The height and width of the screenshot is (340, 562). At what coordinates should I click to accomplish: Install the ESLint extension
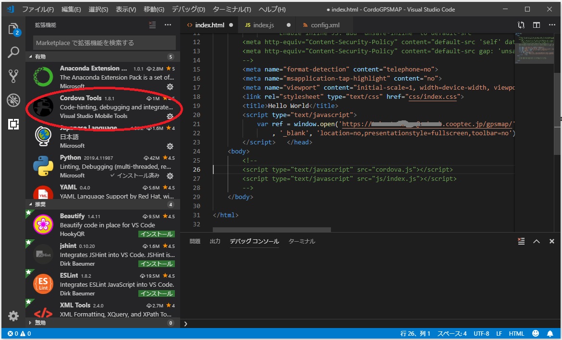point(156,293)
